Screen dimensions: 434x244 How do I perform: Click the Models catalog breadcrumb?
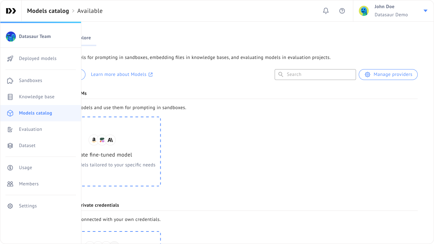[48, 11]
